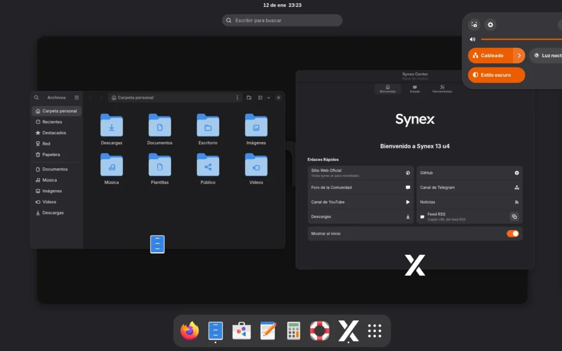Open the view options chevron in Archivos
Image resolution: width=562 pixels, height=351 pixels.
269,97
